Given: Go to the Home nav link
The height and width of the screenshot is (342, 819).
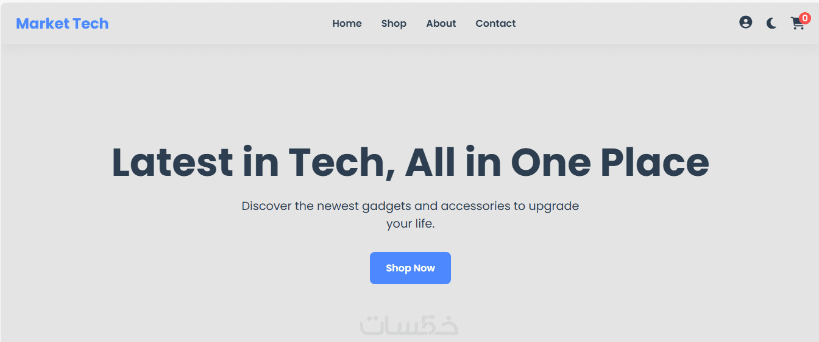Looking at the screenshot, I should (x=347, y=24).
